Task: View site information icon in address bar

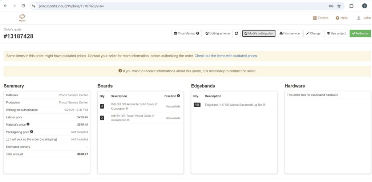Action: point(33,6)
